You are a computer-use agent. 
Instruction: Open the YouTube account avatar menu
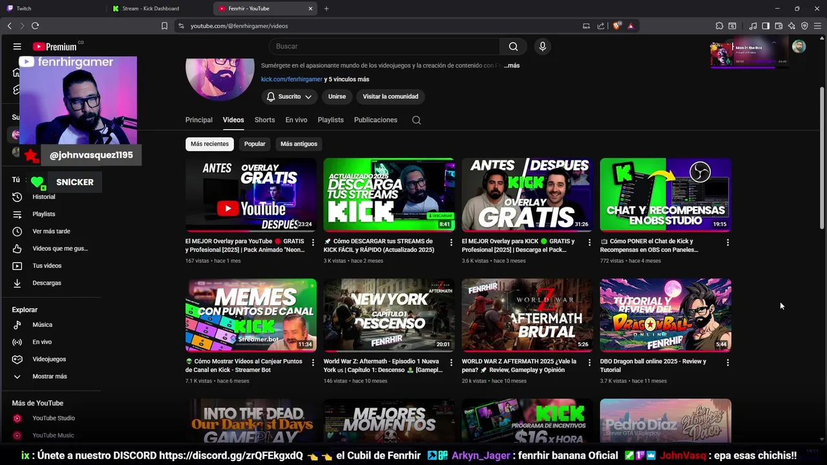[799, 46]
